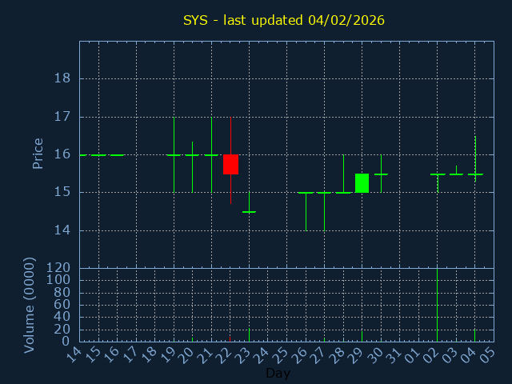This screenshot has height=384, width=512.
Task: Click the volume tick label 60
Action: point(62,305)
